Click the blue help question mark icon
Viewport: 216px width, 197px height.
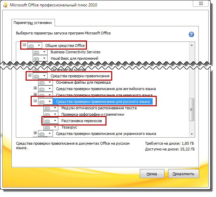192,34
